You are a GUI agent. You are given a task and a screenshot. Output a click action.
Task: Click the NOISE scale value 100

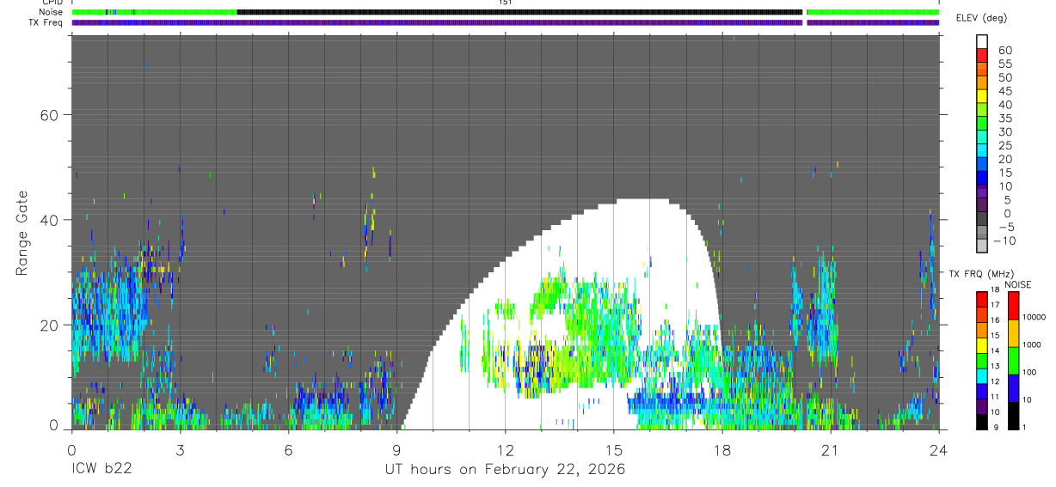click(x=1031, y=372)
